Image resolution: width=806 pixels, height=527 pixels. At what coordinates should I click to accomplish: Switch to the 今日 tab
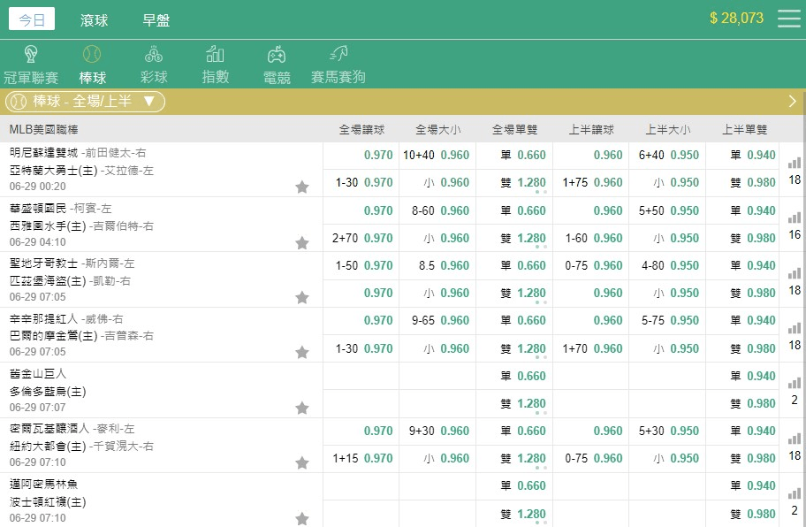[32, 19]
